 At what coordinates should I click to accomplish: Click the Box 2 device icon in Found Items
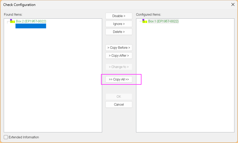pyautogui.click(x=13, y=21)
